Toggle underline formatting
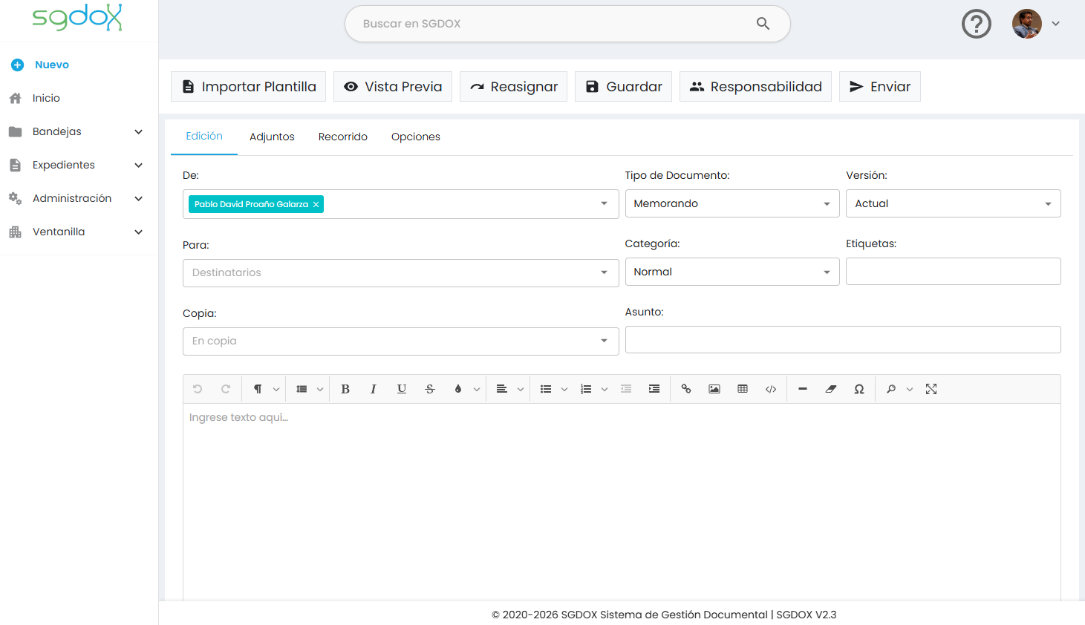This screenshot has height=625, width=1085. (402, 389)
